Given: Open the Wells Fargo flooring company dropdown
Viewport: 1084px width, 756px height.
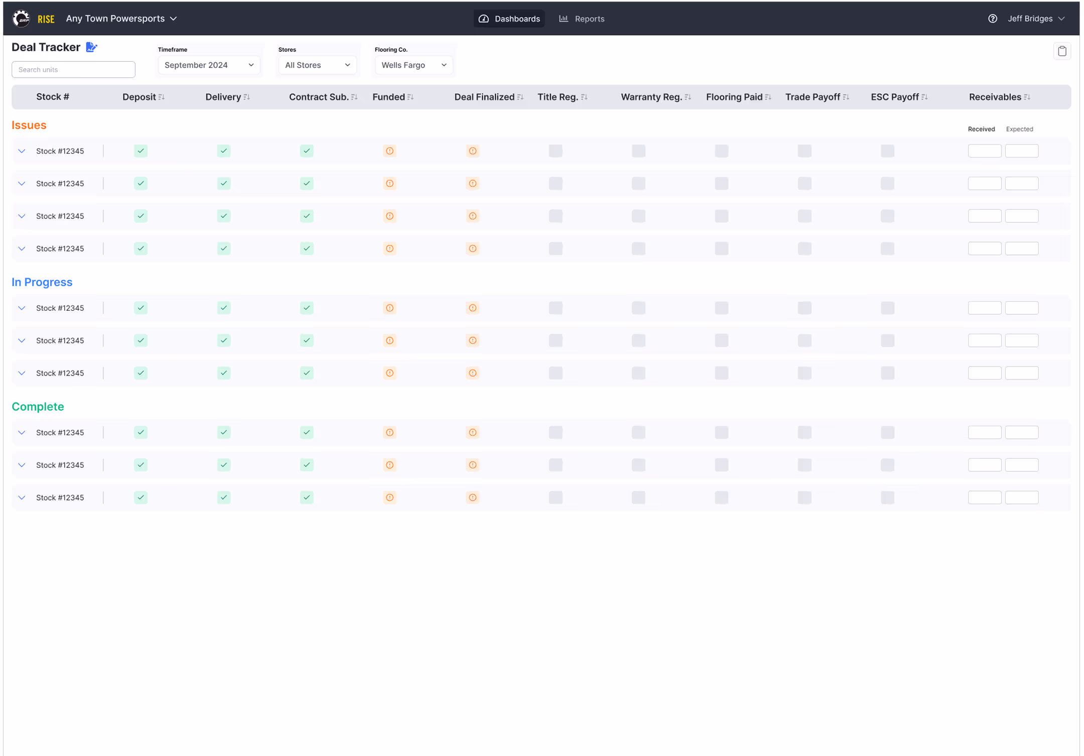Looking at the screenshot, I should (x=414, y=65).
